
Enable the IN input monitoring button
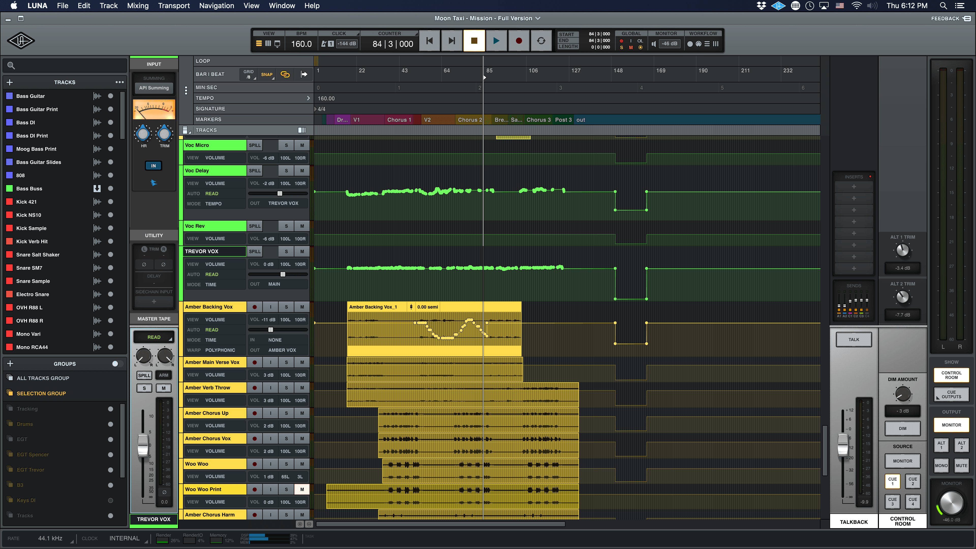[x=153, y=165]
